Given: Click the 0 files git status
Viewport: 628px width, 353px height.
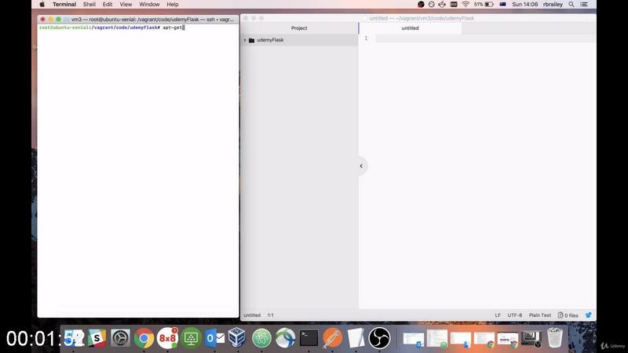Looking at the screenshot, I should pos(568,315).
